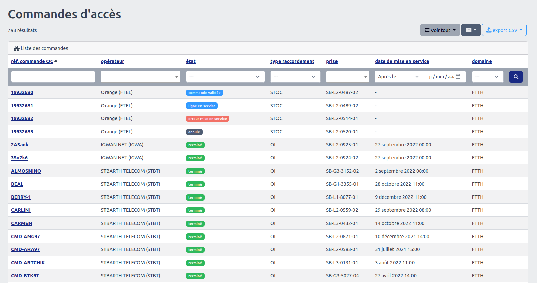Screen dimensions: 537x283
Task: Open the opérateur filter combo box
Action: (140, 77)
